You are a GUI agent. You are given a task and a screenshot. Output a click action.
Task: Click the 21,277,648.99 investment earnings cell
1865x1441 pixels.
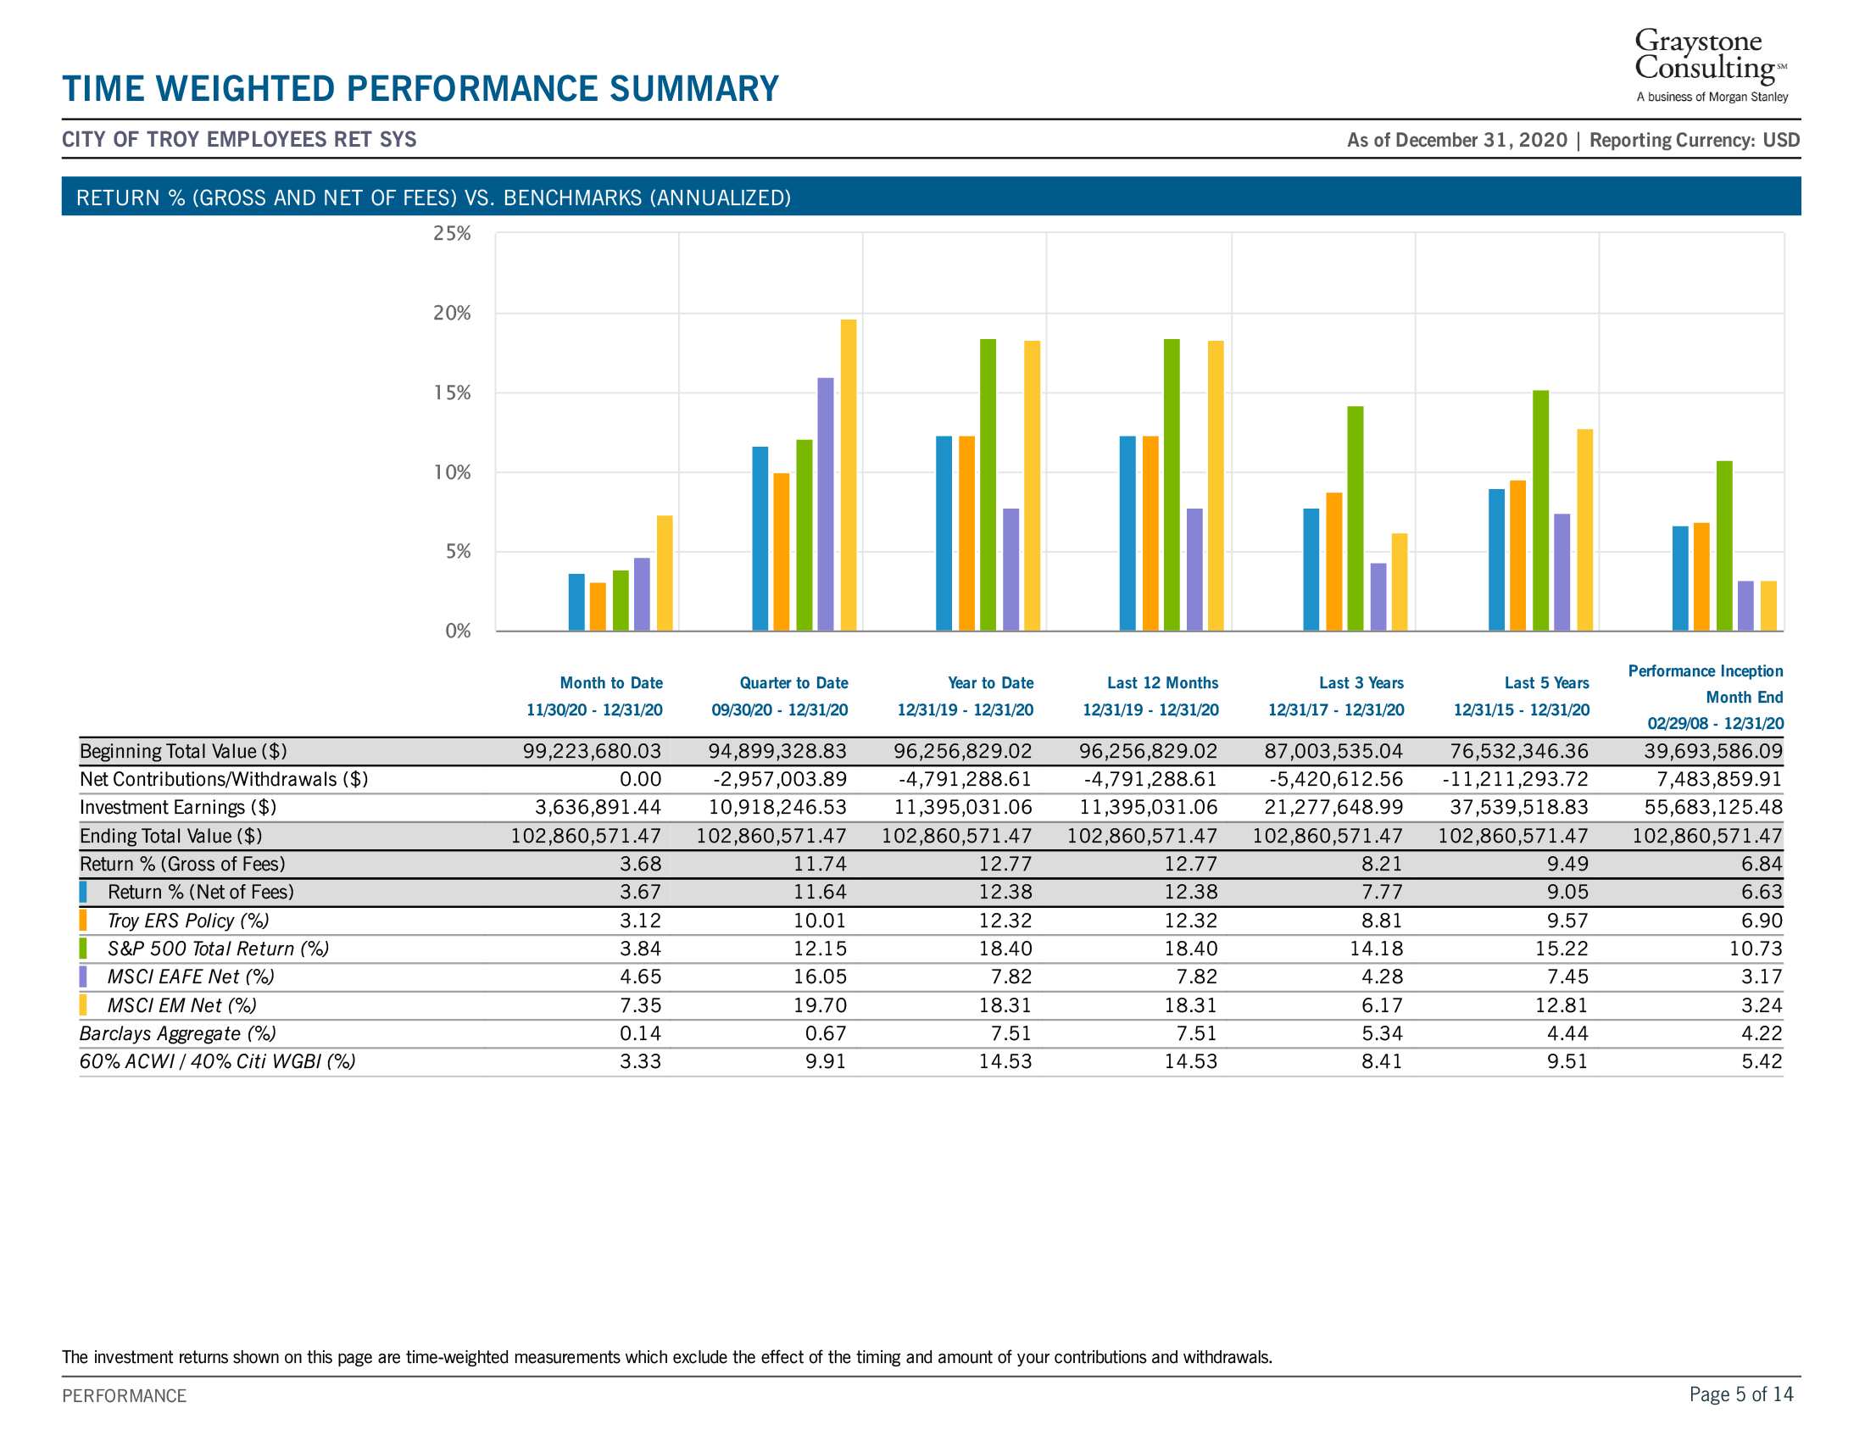point(1333,808)
